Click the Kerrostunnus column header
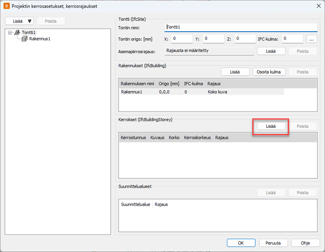This screenshot has width=325, height=252. 133,138
